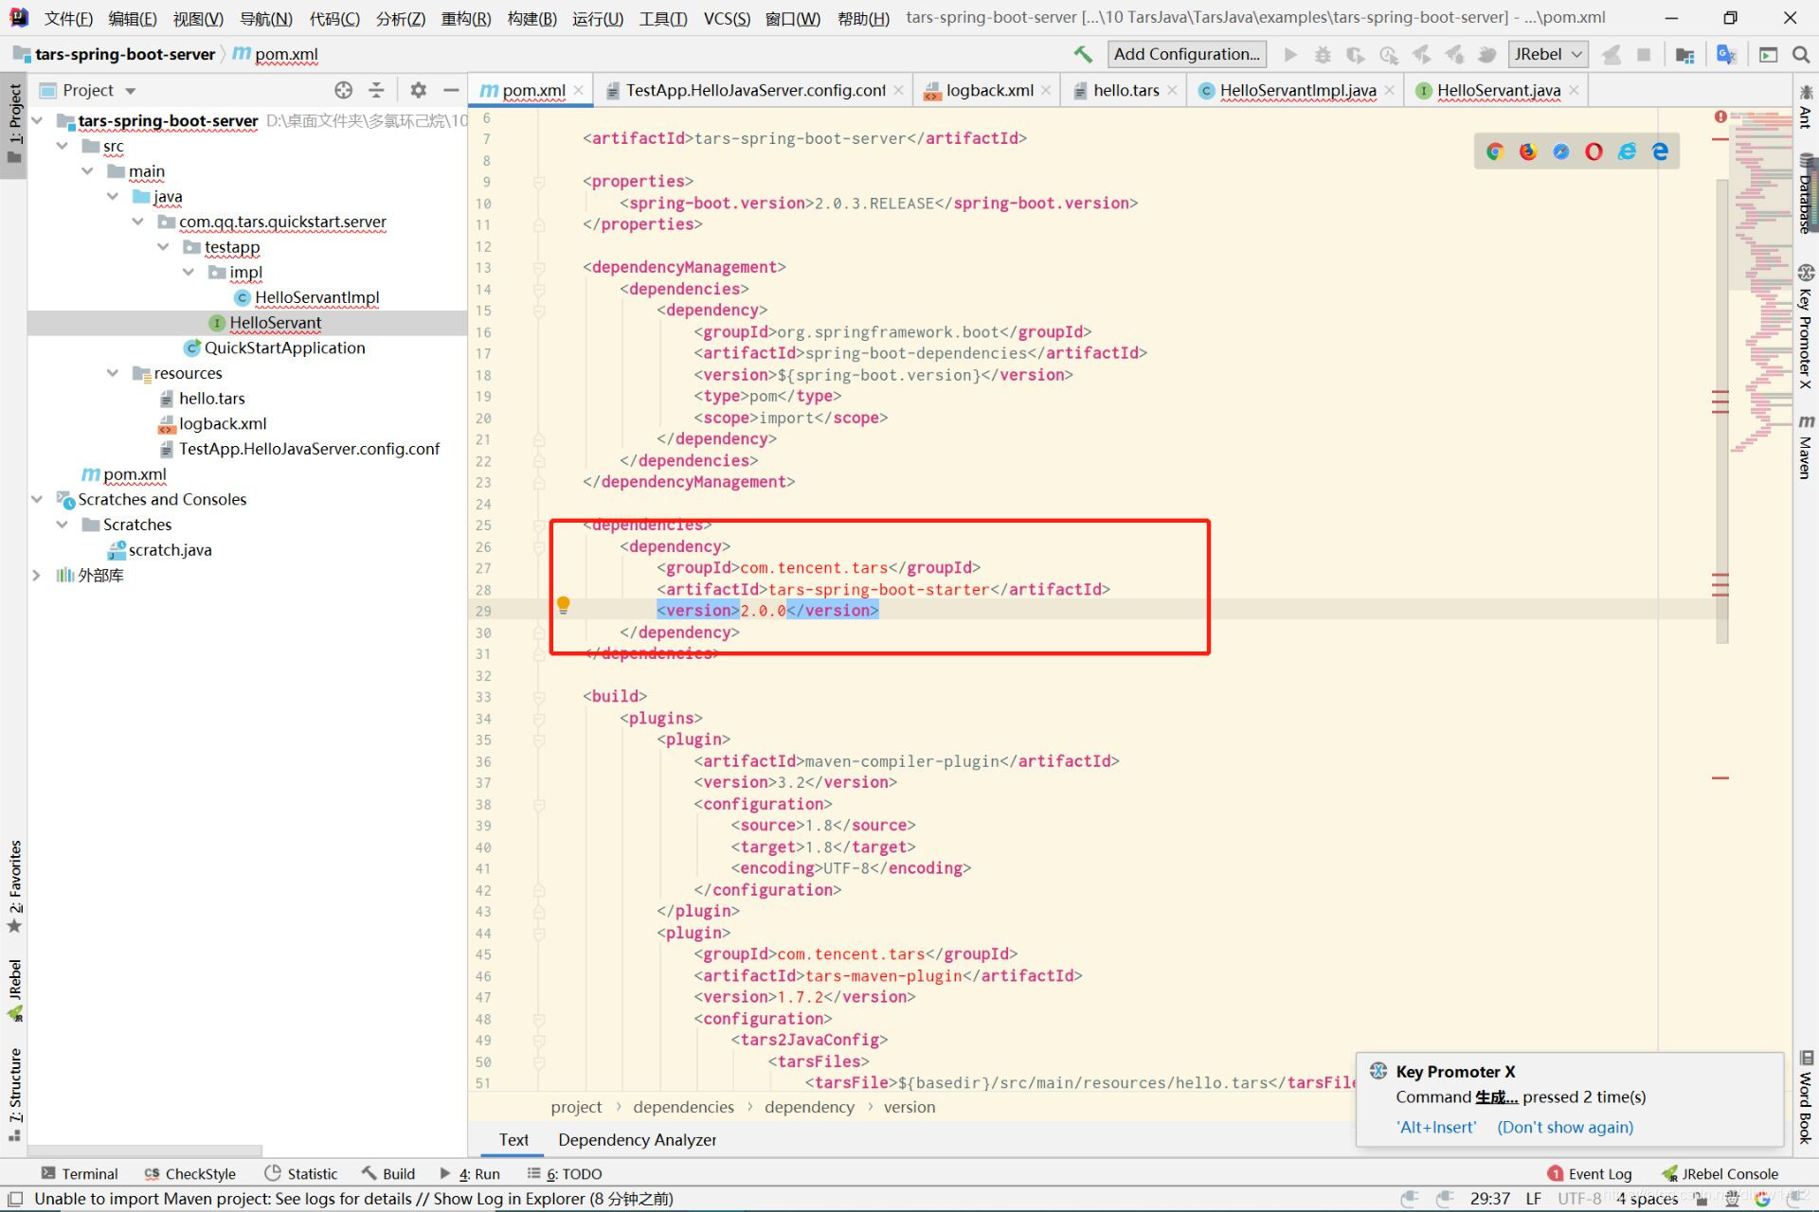Collapse the resources folder
1819x1212 pixels.
click(x=113, y=373)
